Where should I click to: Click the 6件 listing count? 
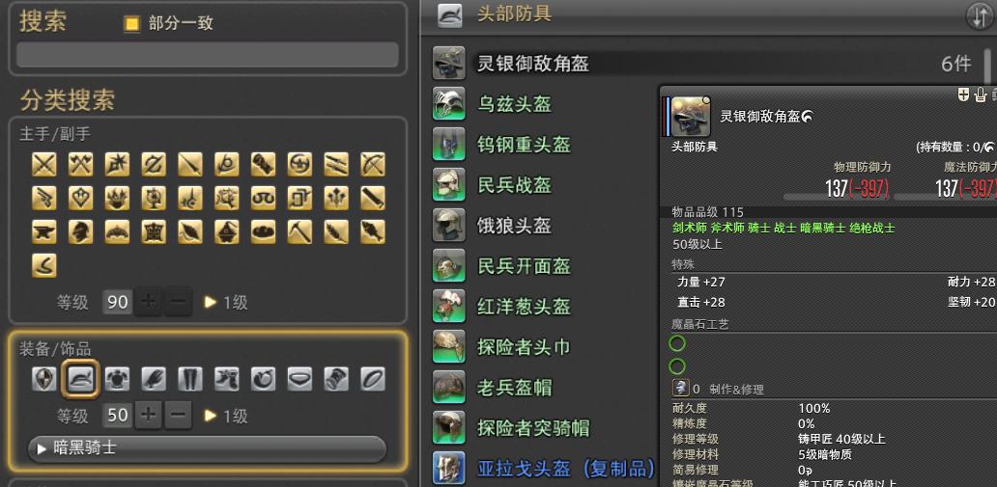point(957,64)
